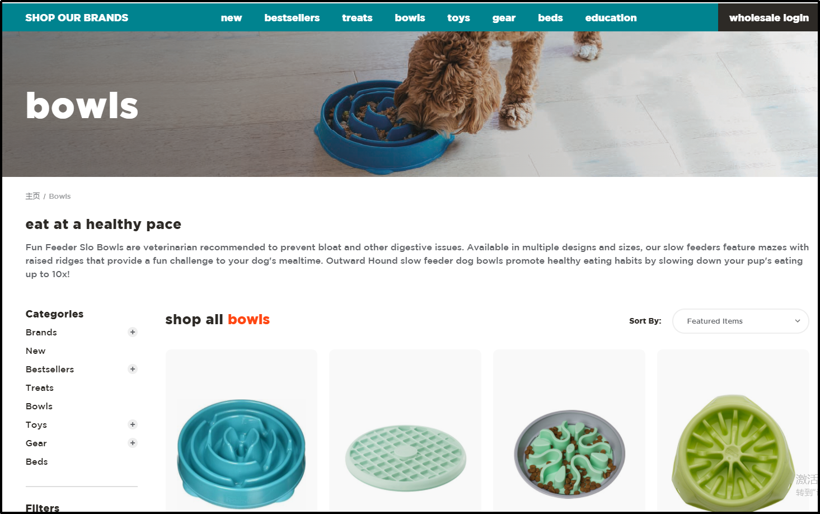Viewport: 820px width, 514px height.
Task: Open the 'education' top menu item
Action: [611, 18]
